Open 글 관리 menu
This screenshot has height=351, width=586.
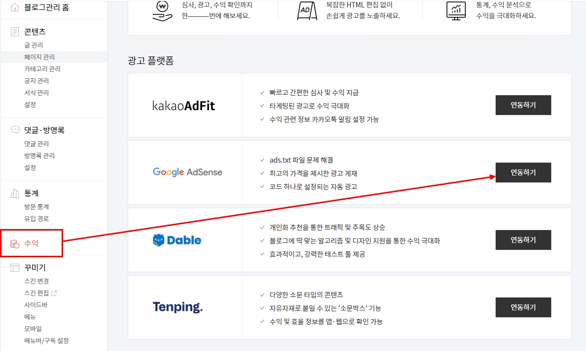tap(34, 45)
